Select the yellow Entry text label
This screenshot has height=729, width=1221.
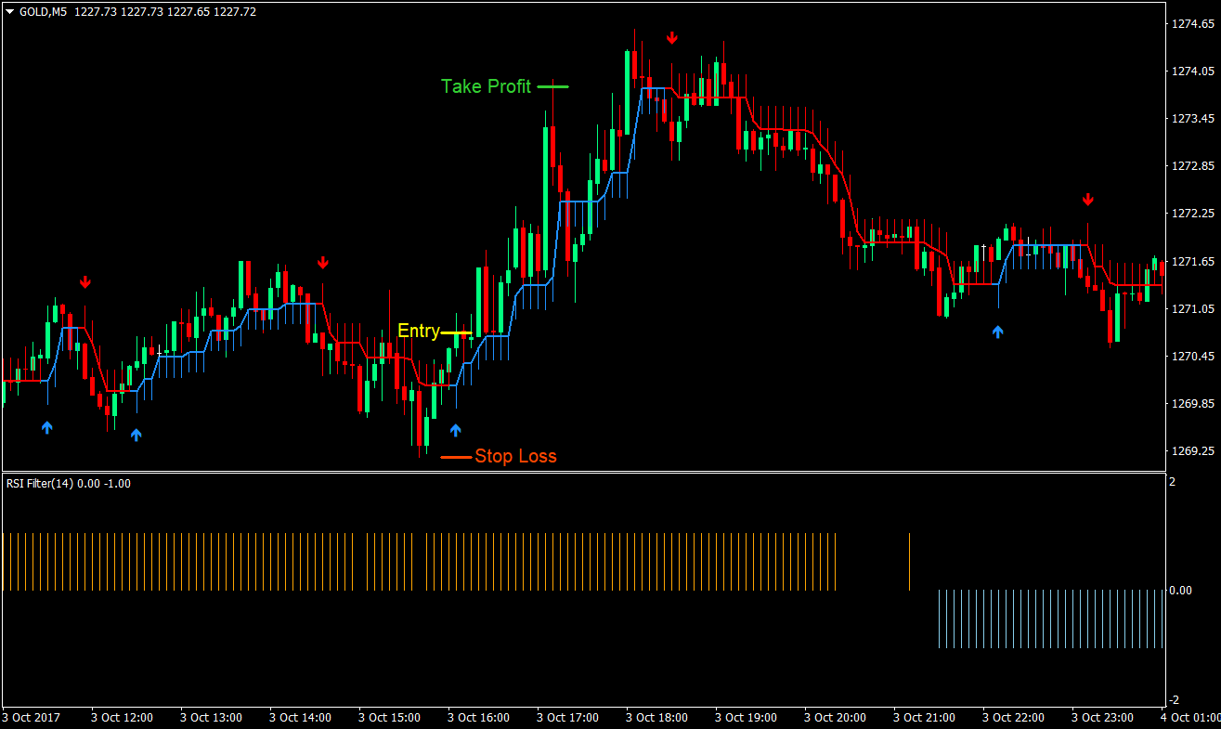(x=418, y=332)
